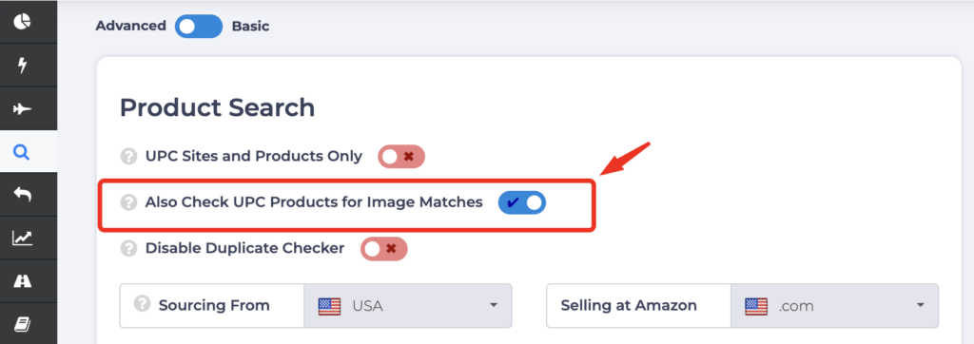Enable UPC Sites and Products Only toggle
The image size is (974, 344).
[x=401, y=157]
